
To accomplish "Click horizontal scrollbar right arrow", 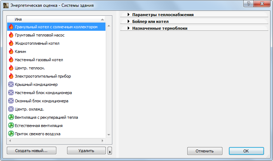I will [x=102, y=141].
